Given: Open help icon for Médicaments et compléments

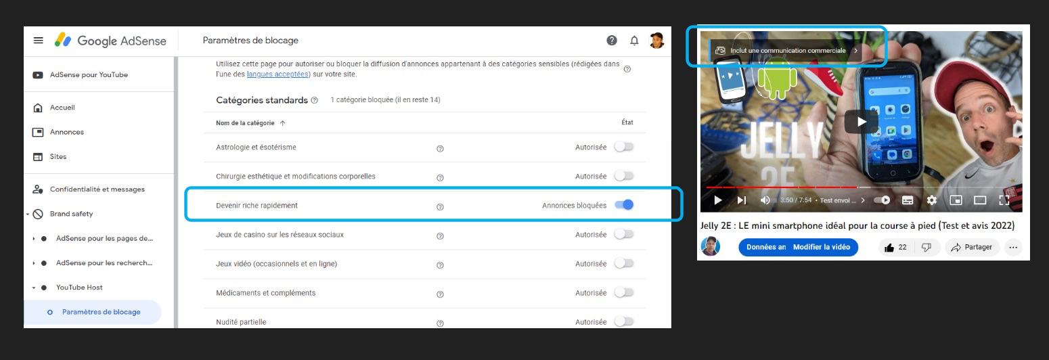Looking at the screenshot, I should [440, 293].
